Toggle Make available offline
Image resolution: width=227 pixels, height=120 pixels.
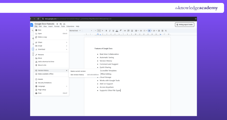pos(45,74)
